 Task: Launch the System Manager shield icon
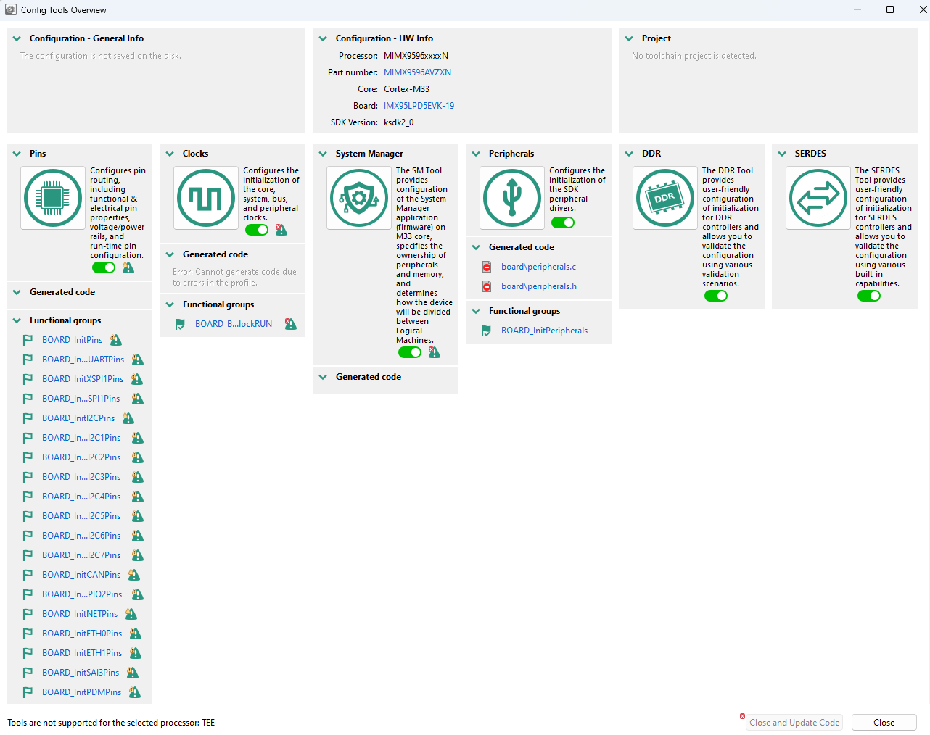(359, 198)
